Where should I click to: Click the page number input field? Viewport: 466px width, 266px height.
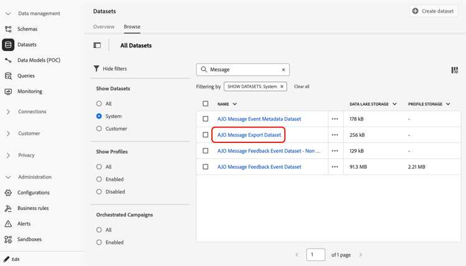(316, 255)
